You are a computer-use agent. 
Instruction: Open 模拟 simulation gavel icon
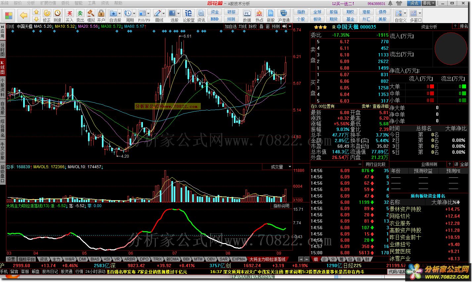point(91,16)
